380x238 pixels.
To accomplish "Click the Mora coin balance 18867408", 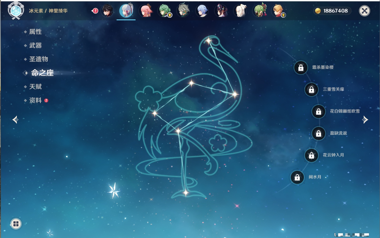I will (x=332, y=11).
